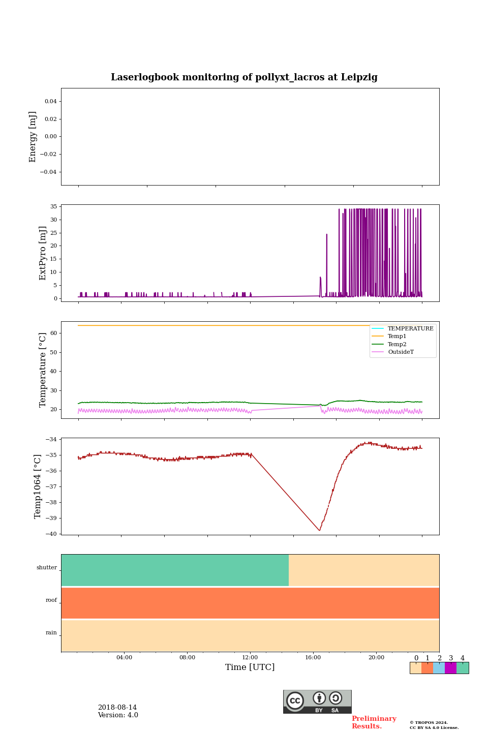Select orange colorbar swatch for value 1
The width and height of the screenshot is (488, 732).
coord(427,668)
